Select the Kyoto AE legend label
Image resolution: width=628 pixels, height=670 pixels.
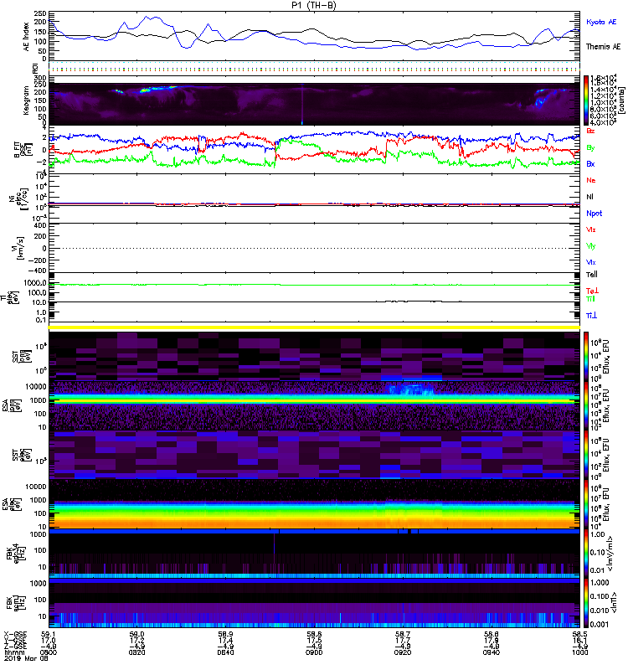click(601, 22)
